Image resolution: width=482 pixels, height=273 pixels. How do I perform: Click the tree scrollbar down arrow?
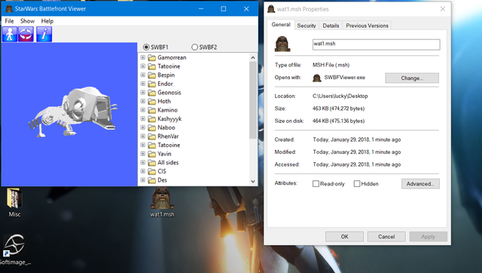pos(253,182)
